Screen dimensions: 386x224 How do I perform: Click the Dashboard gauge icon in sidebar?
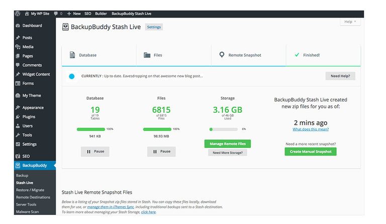[18, 26]
